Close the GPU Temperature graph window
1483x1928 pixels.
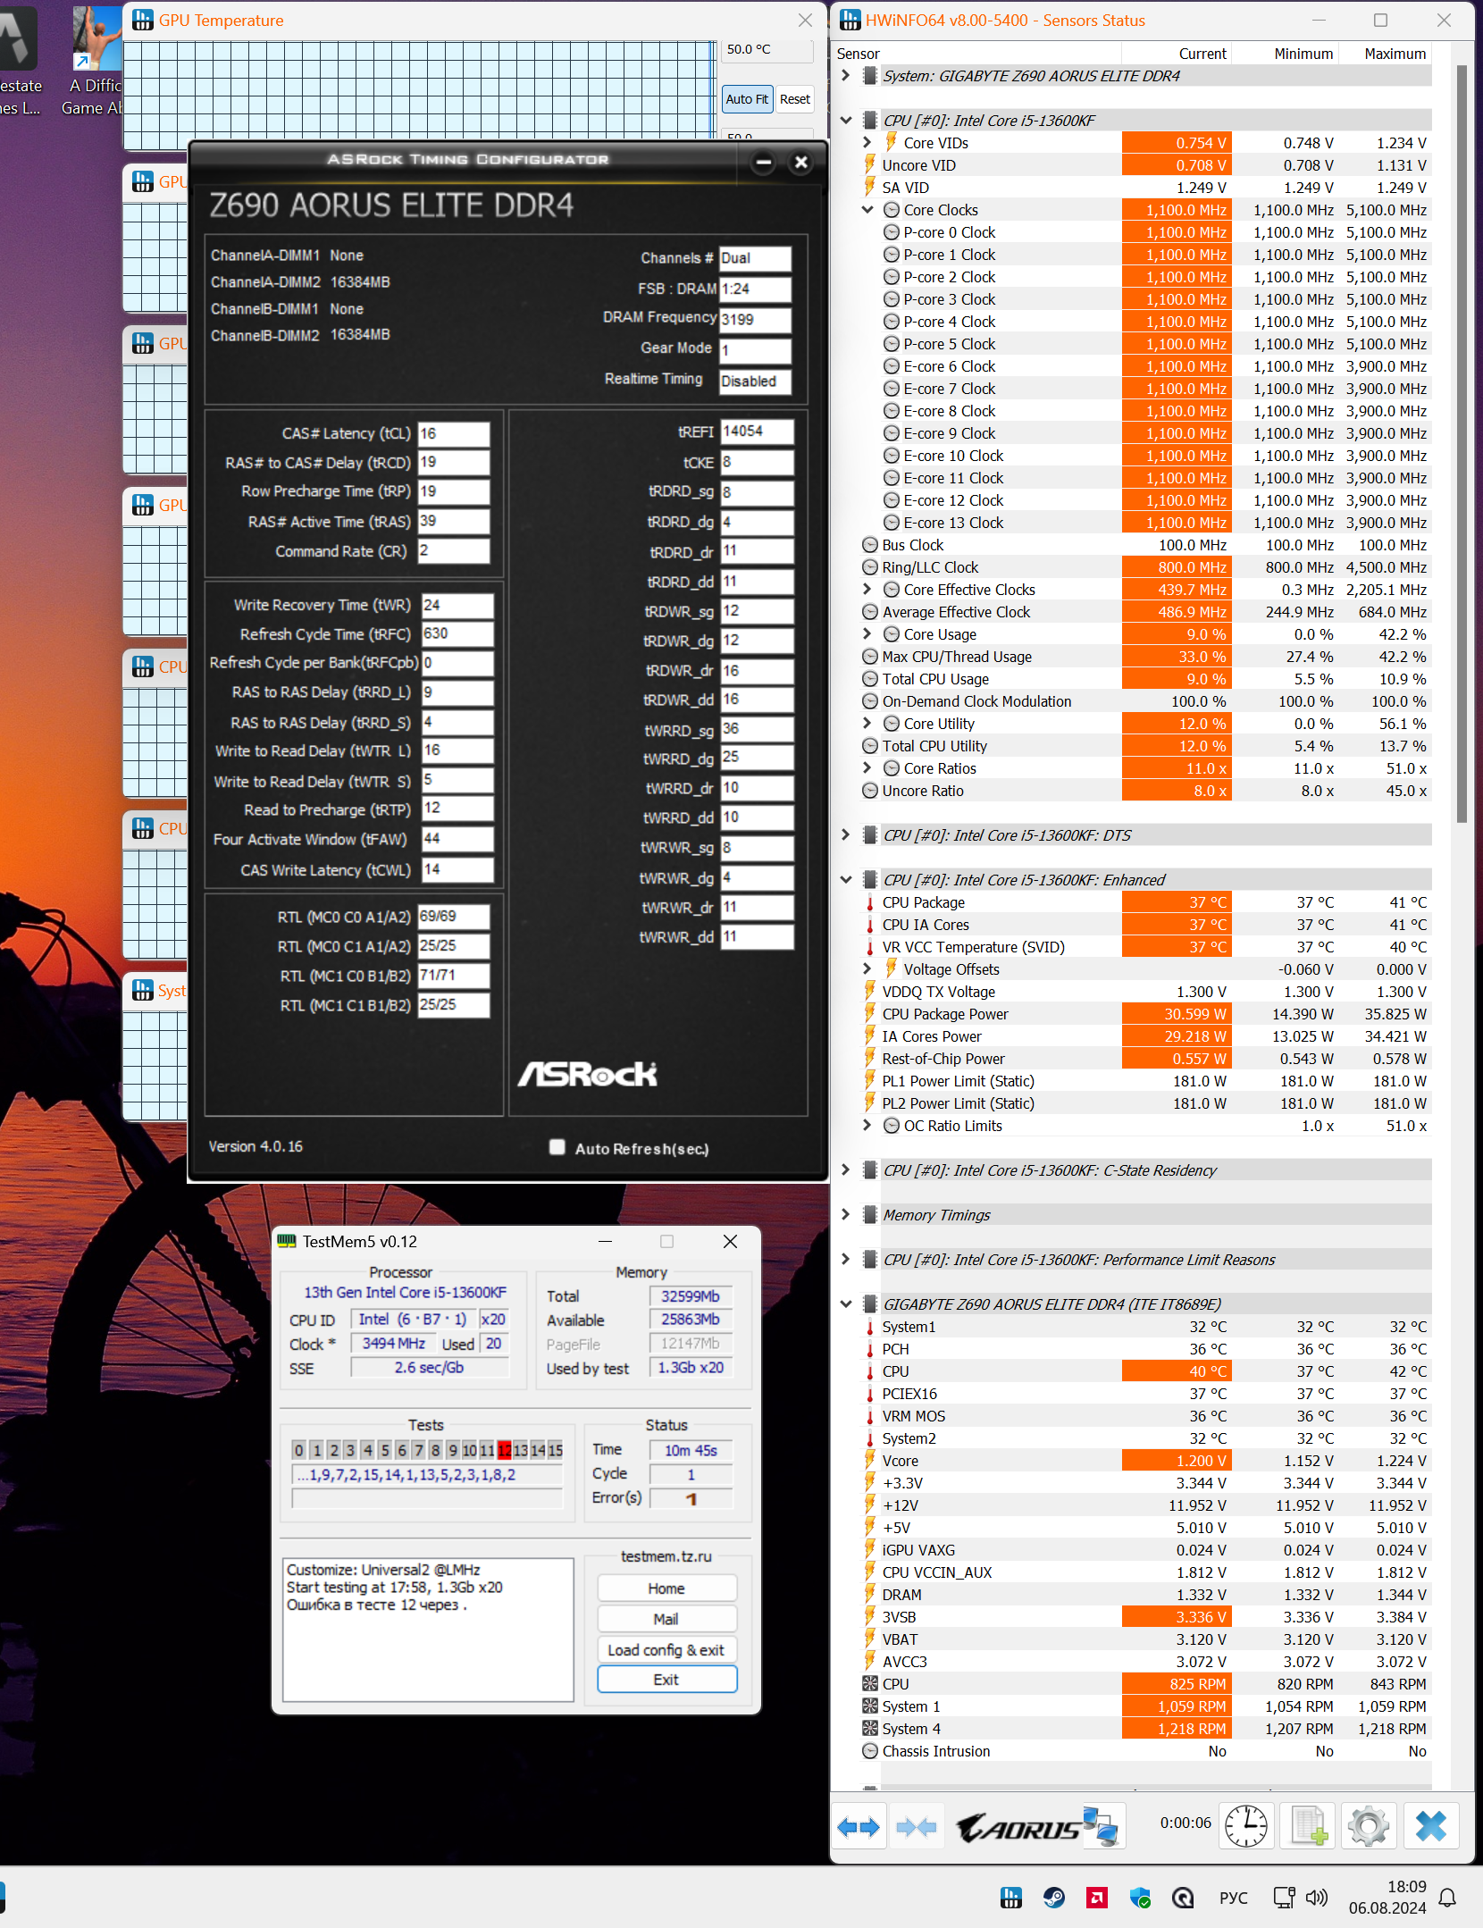[805, 20]
